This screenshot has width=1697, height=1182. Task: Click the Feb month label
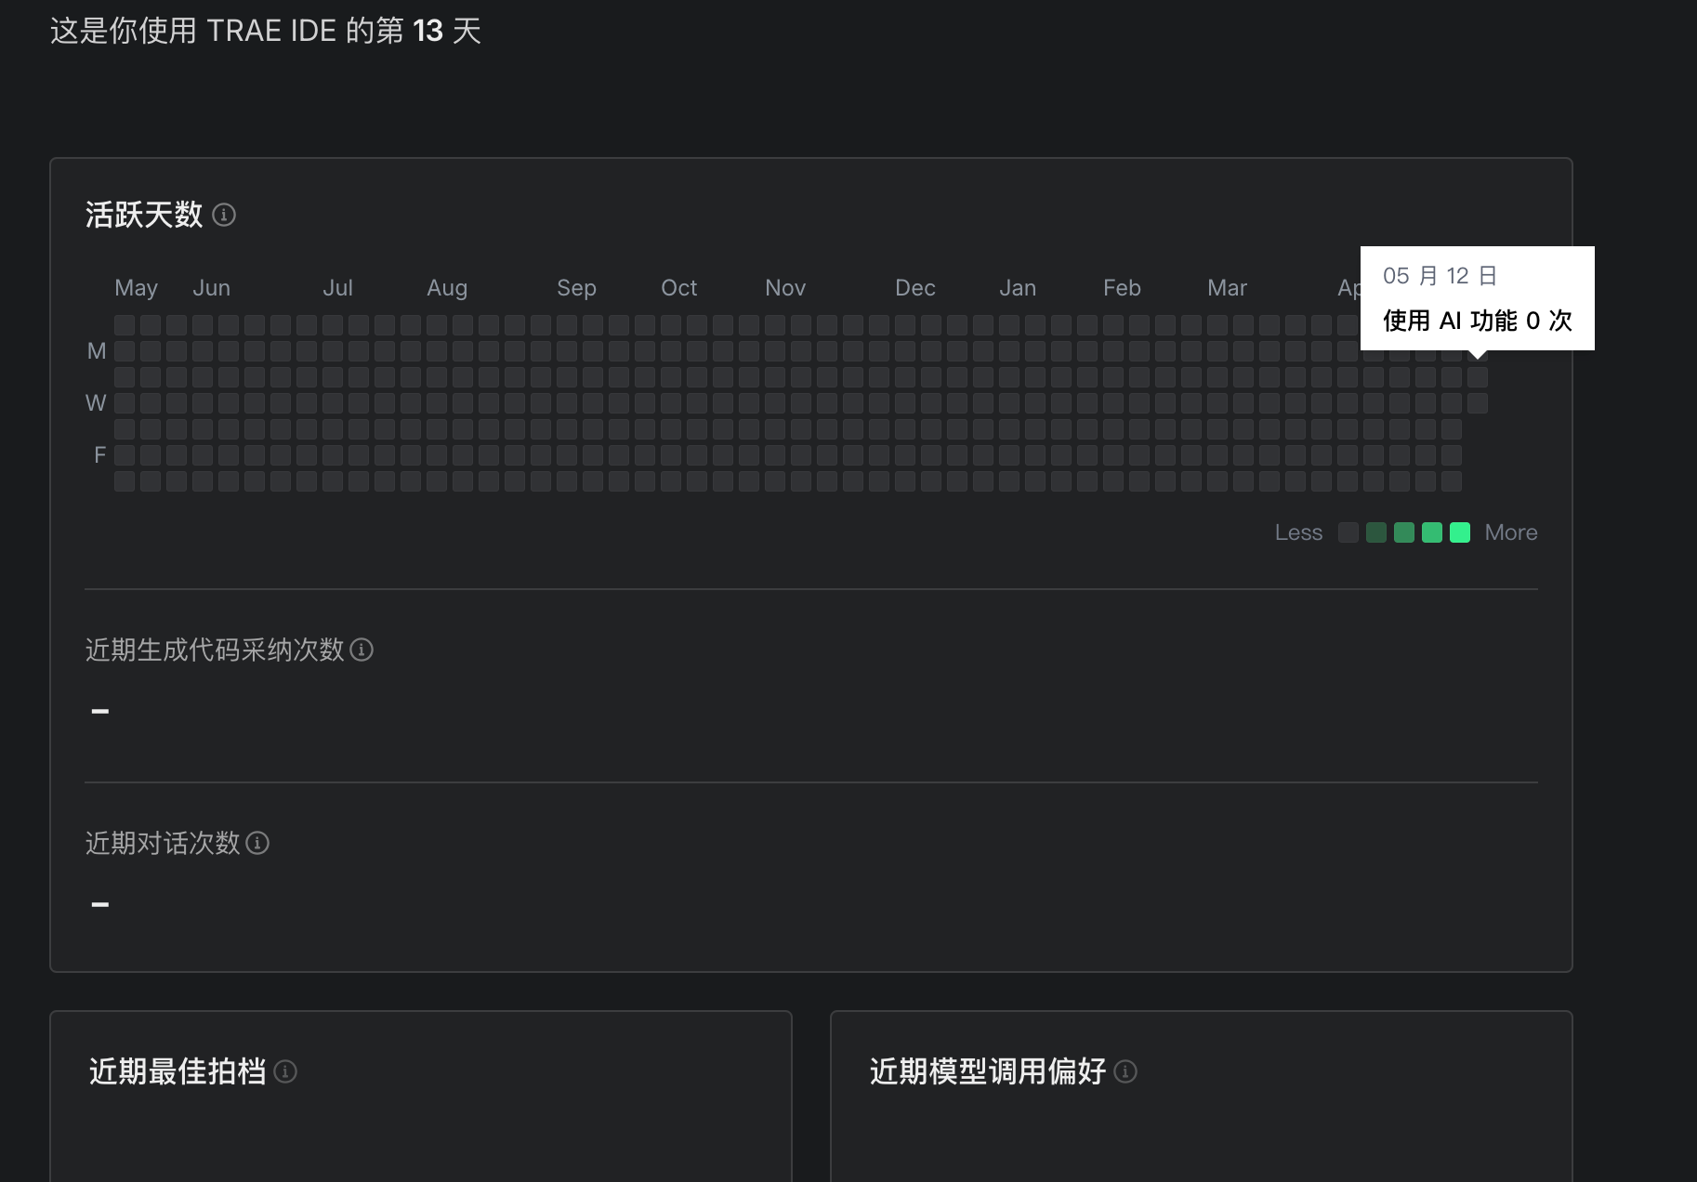coord(1122,288)
